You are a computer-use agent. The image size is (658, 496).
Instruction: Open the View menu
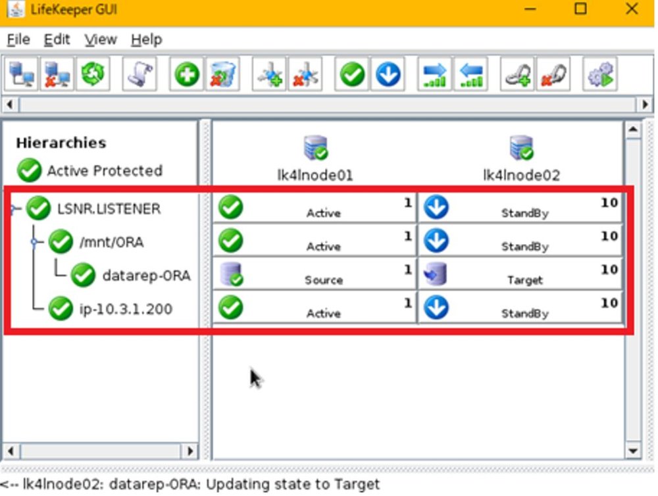pyautogui.click(x=100, y=40)
